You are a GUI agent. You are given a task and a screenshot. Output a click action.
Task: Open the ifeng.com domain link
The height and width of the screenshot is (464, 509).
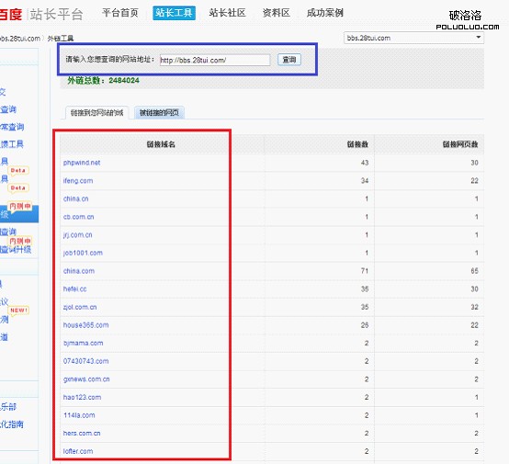coord(78,180)
